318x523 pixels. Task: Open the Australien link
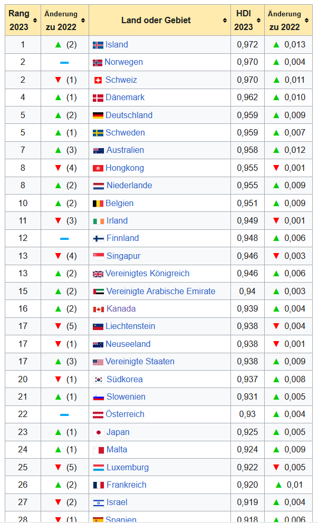point(125,150)
